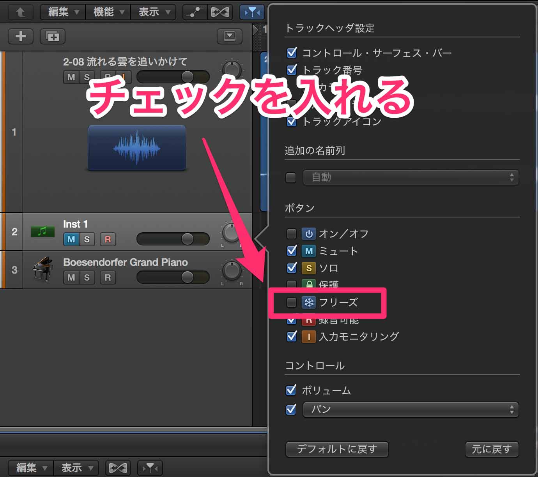Uncheck the ミュート button checkbox
Viewport: 538px width, 477px height.
pos(292,251)
